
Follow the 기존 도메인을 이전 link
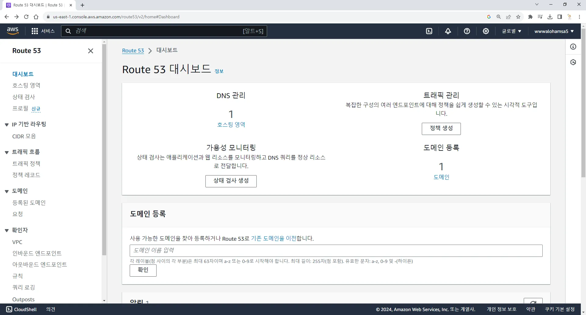pos(273,238)
